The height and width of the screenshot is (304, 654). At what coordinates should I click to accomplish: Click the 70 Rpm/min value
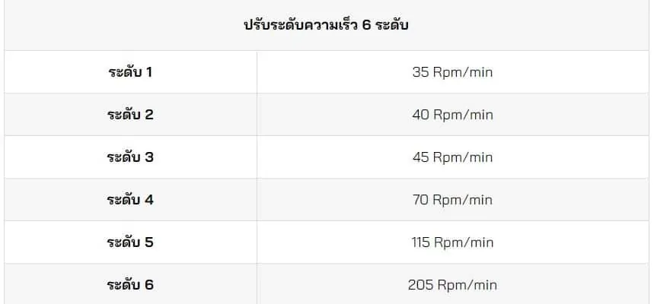coord(452,200)
